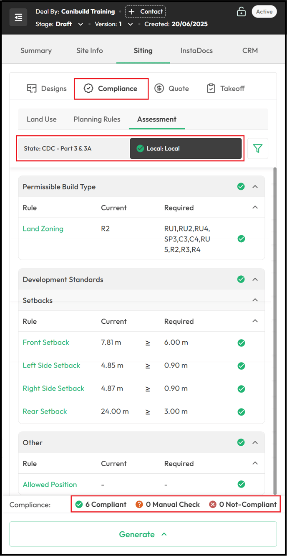Screen dimensions: 287x556
Task: Select the Local: Local toggle option
Action: tap(186, 148)
